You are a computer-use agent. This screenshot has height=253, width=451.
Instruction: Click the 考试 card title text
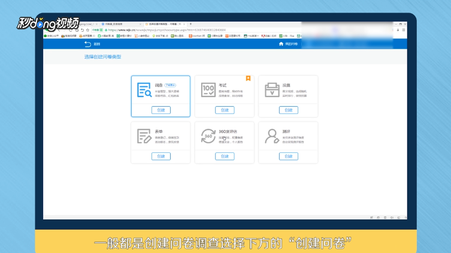(x=222, y=85)
